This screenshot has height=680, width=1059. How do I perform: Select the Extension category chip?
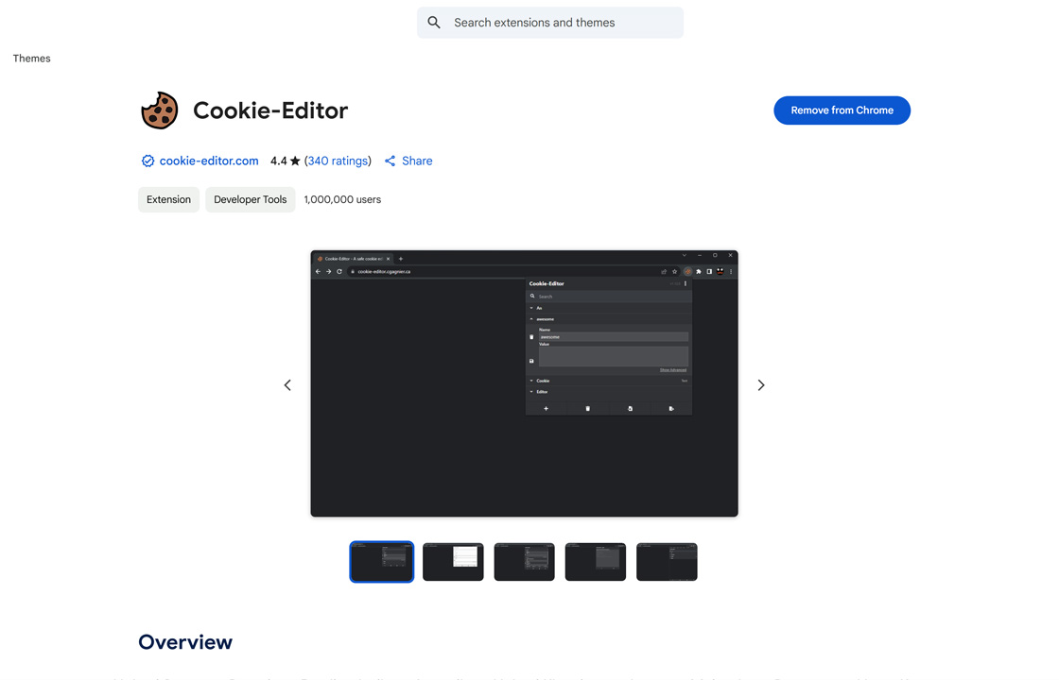pyautogui.click(x=169, y=199)
